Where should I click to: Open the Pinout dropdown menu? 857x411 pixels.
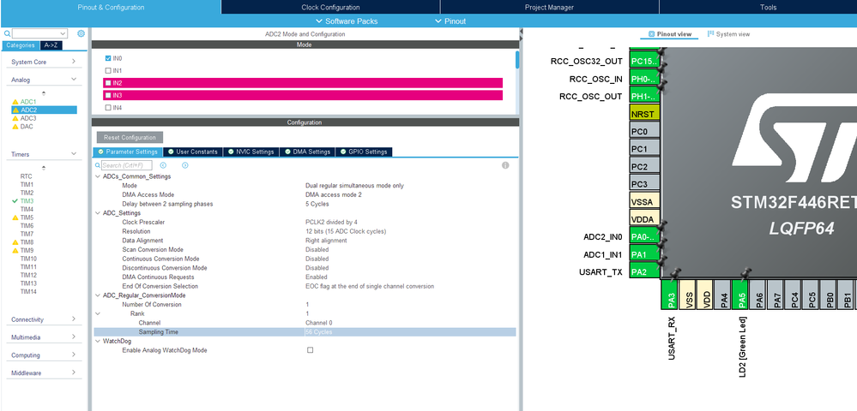coord(450,21)
